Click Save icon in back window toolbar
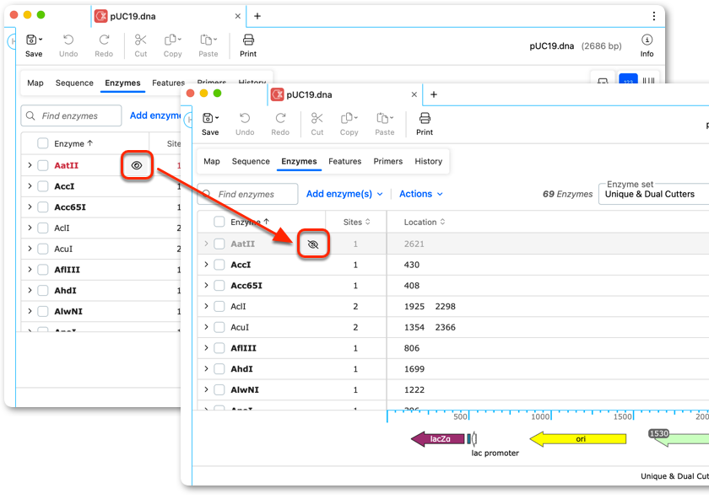Viewport: 709px width, 499px height. pyautogui.click(x=31, y=40)
